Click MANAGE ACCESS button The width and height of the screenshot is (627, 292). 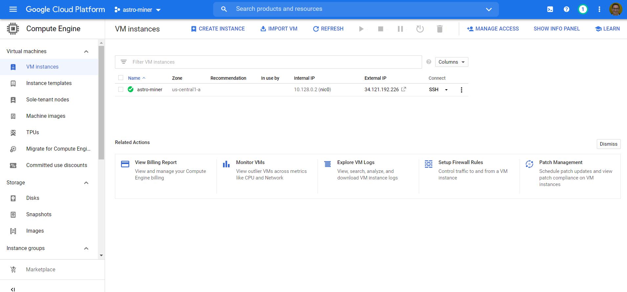pos(493,29)
